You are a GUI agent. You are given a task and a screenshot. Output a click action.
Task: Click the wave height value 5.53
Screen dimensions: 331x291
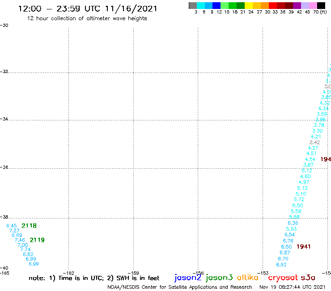click(x=291, y=229)
